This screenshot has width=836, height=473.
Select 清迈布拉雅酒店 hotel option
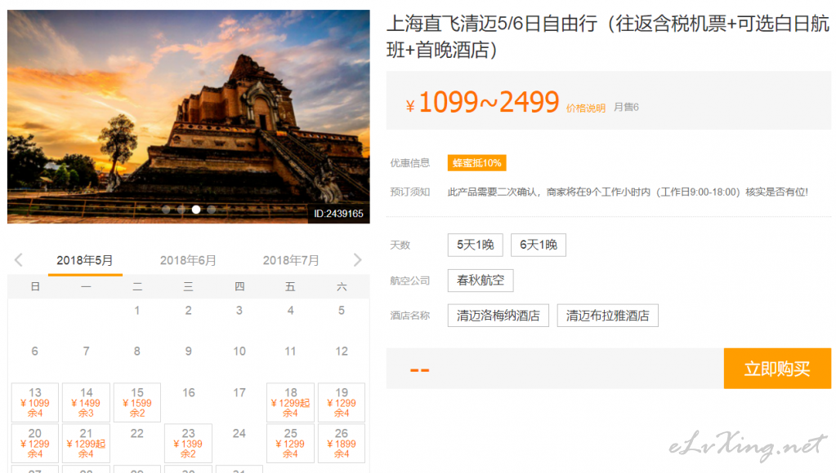point(608,316)
